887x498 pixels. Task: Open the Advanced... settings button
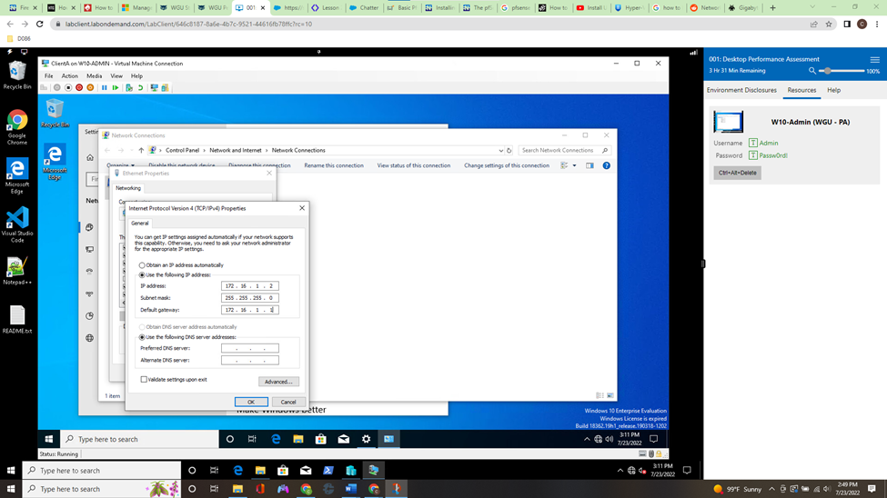click(x=278, y=382)
